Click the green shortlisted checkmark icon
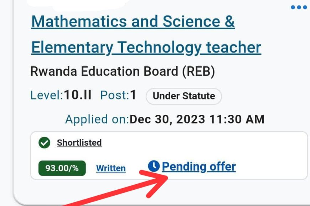This screenshot has height=206, width=310. 44,143
